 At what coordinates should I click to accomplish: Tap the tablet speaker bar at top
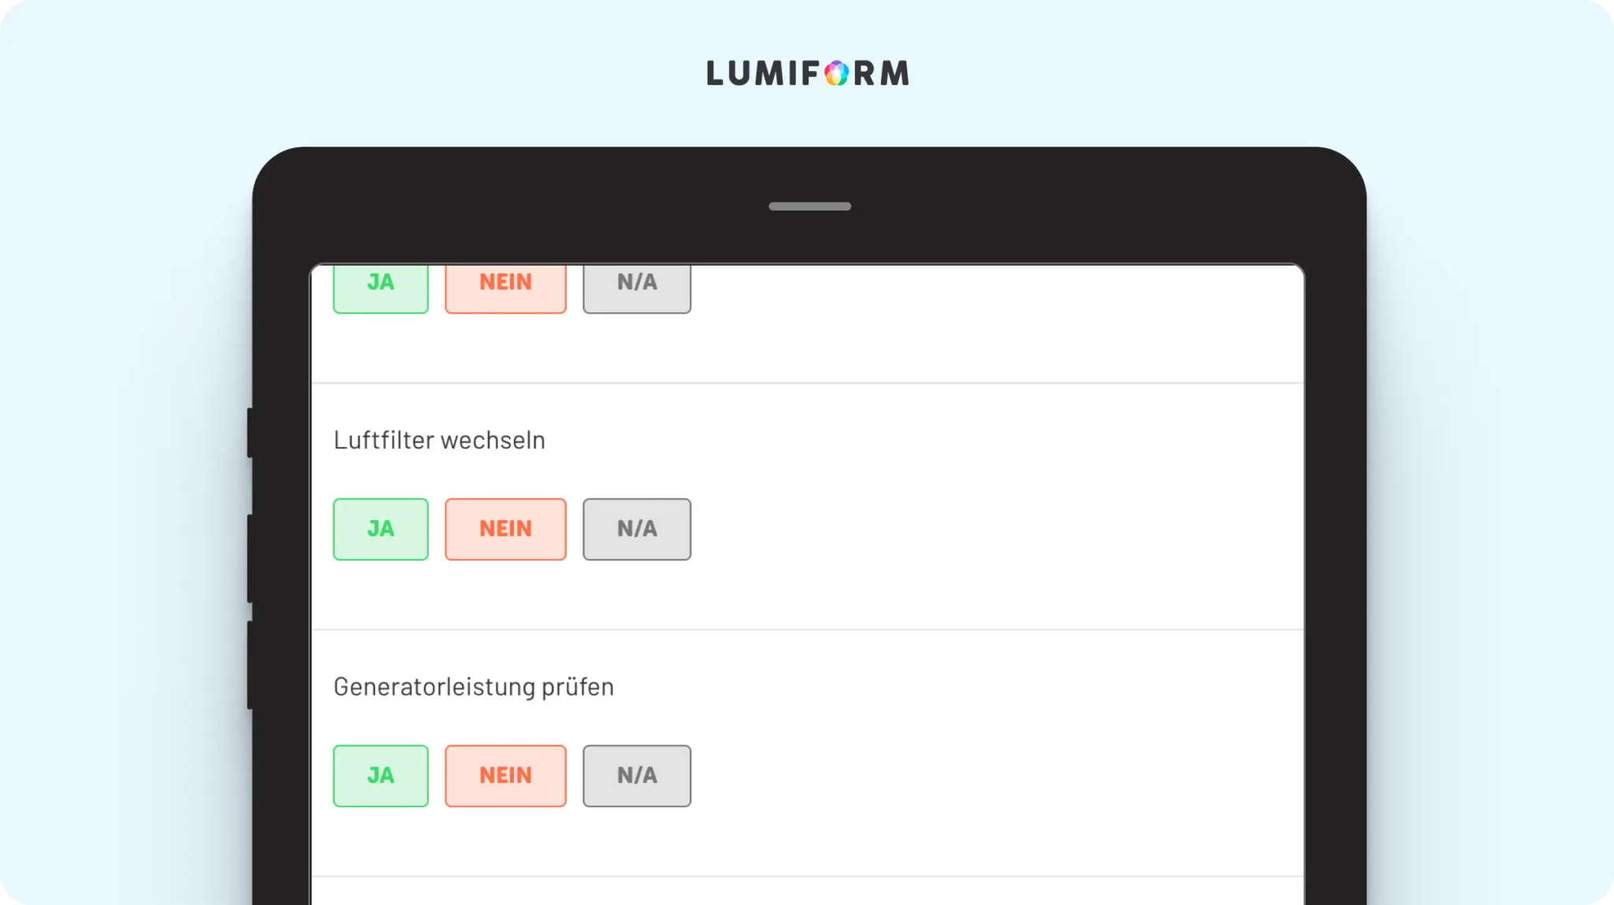click(809, 207)
